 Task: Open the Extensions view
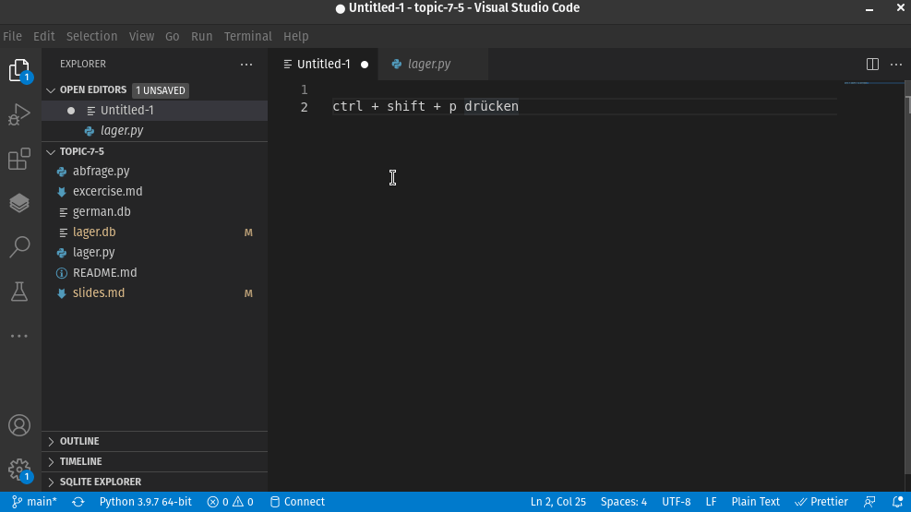pos(19,159)
